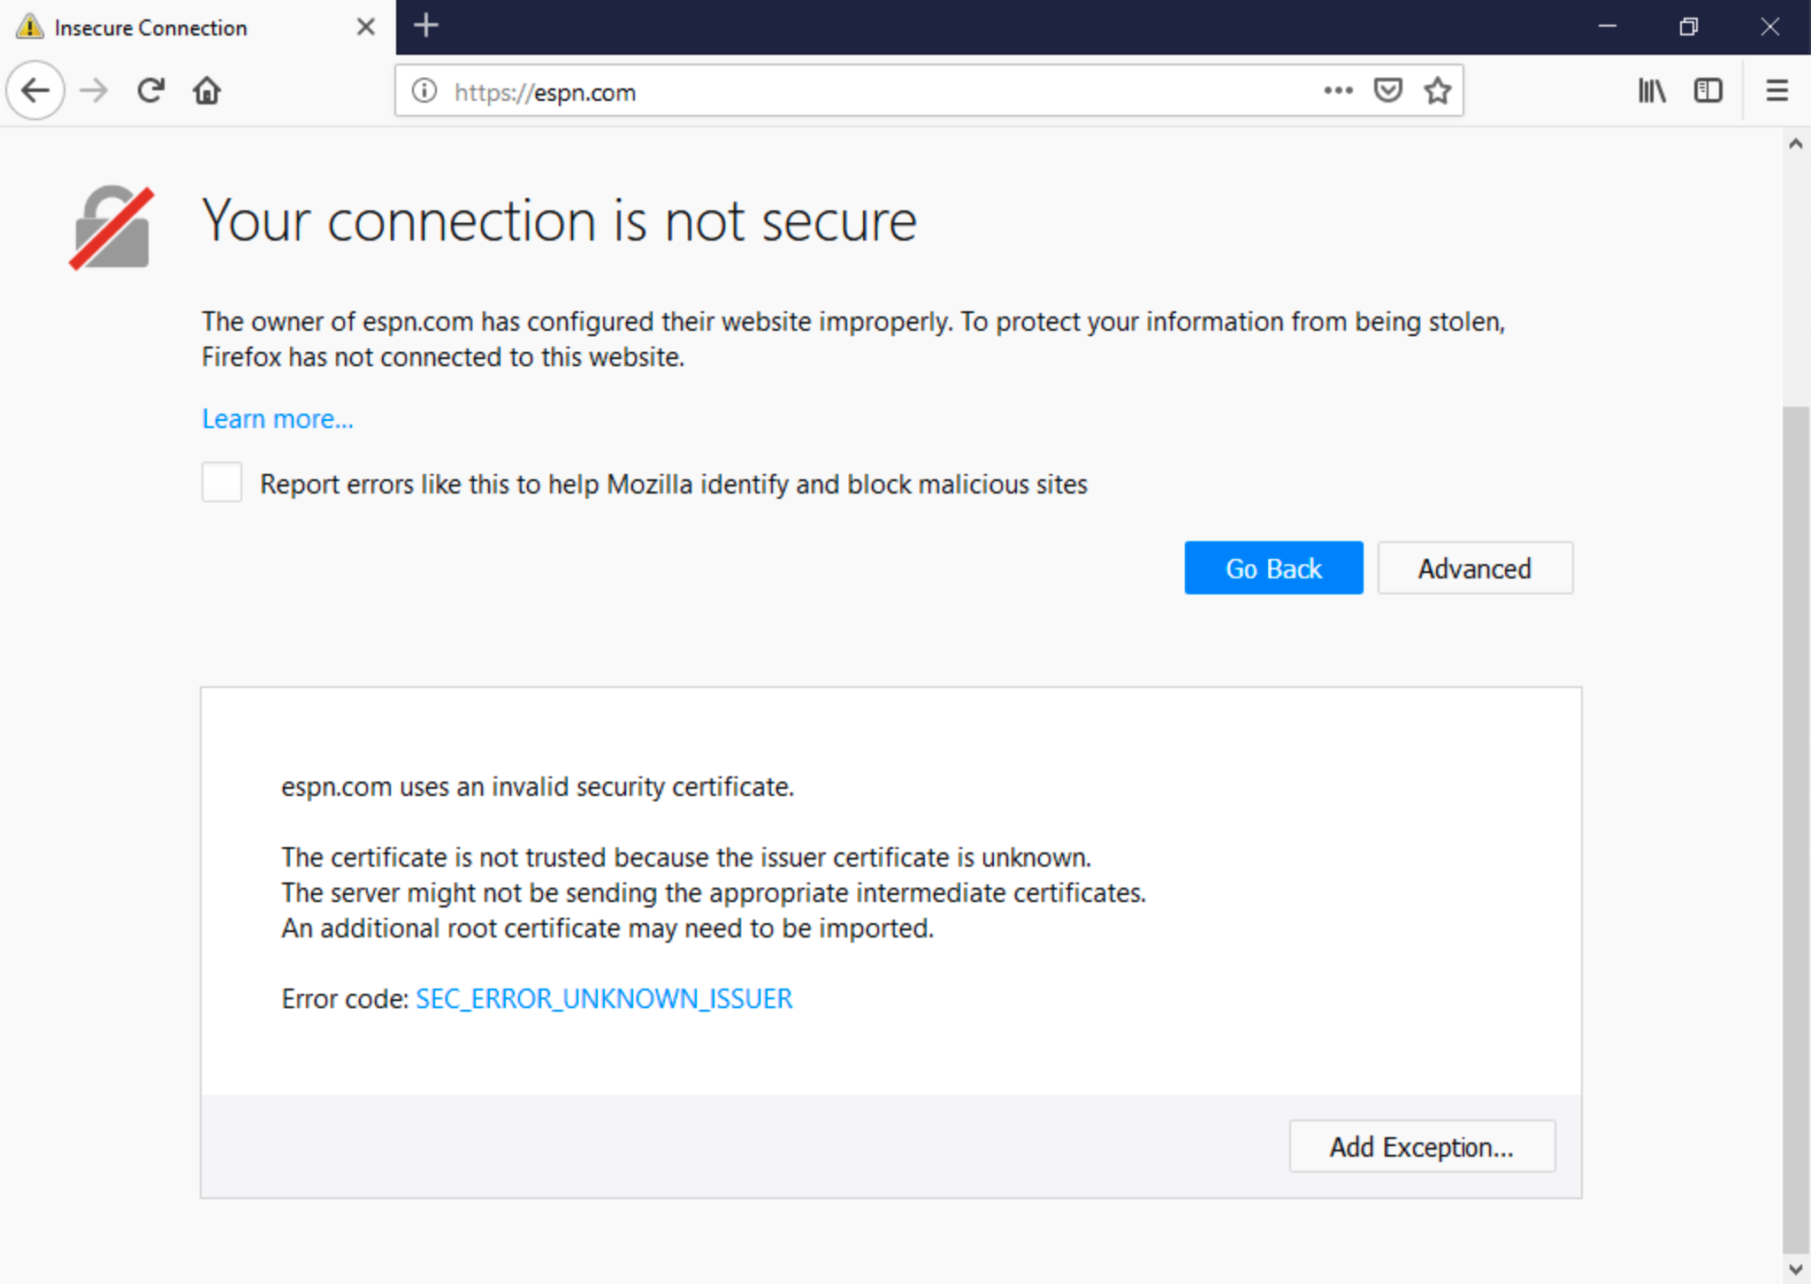Screen dimensions: 1811x1284
Task: Open the Library icon
Action: pyautogui.click(x=1652, y=90)
